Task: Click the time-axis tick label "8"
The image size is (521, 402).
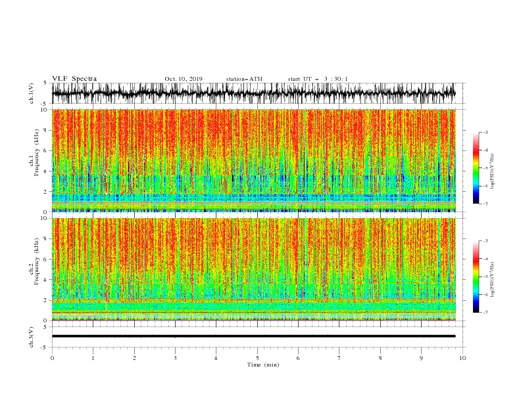Action: click(380, 358)
